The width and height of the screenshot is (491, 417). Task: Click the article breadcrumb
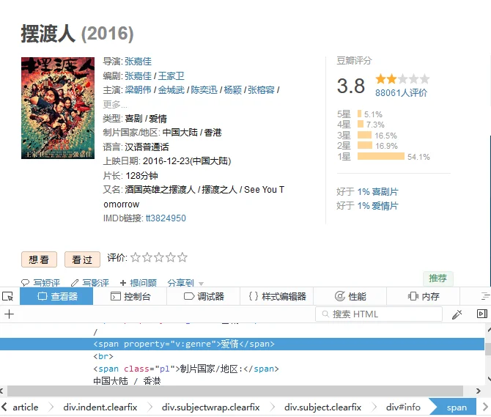pyautogui.click(x=26, y=407)
